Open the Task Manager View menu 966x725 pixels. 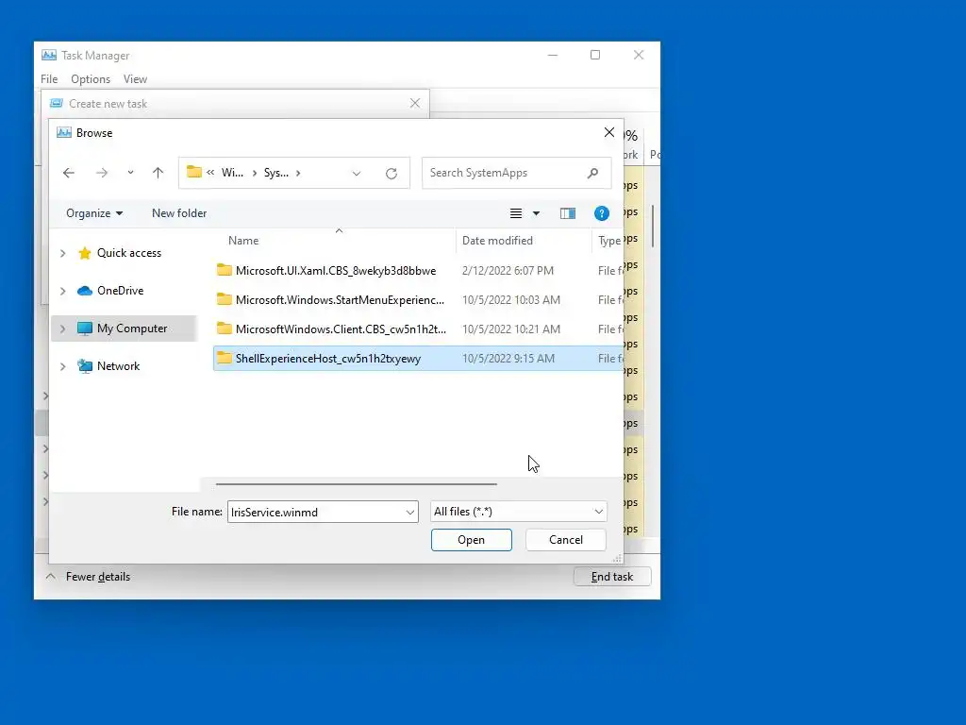(x=135, y=79)
